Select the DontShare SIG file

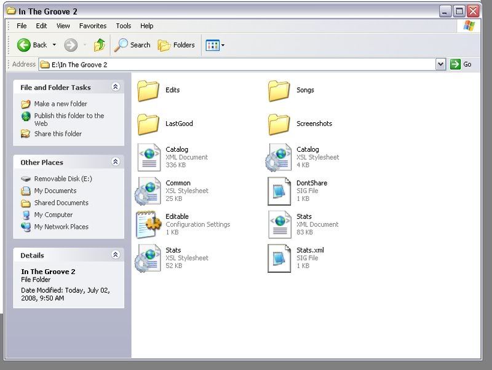(x=279, y=191)
